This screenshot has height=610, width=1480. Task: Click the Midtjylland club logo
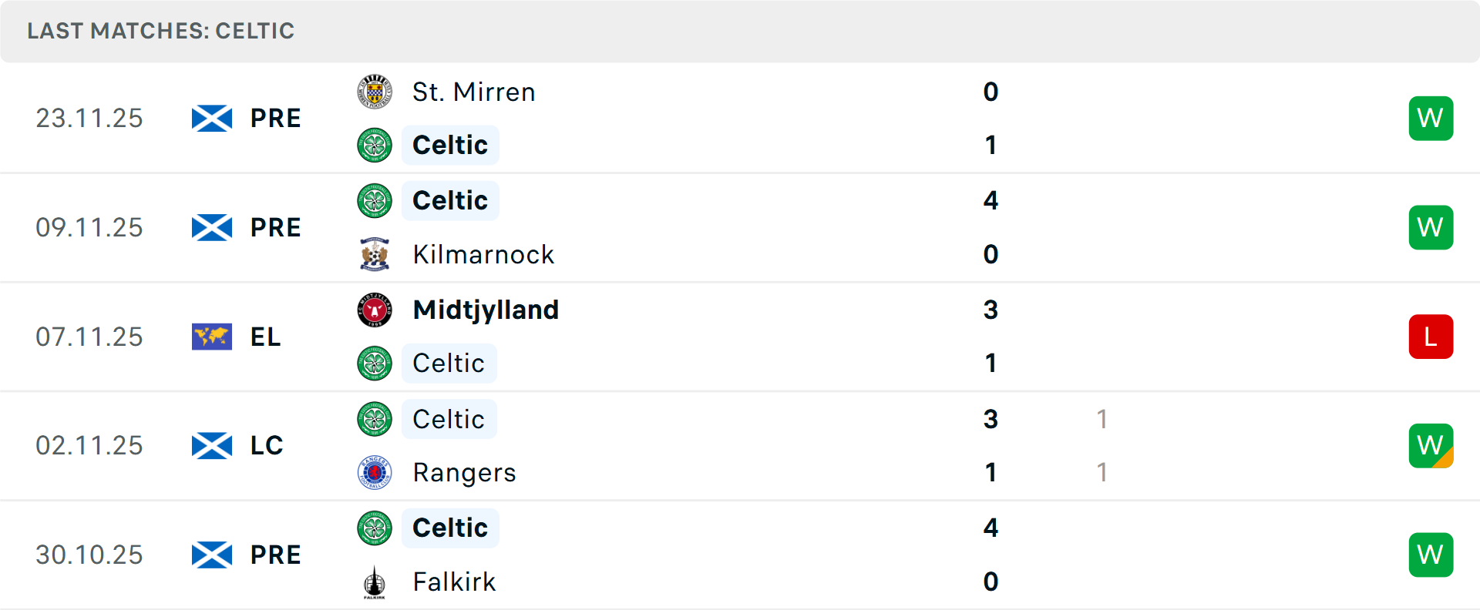pyautogui.click(x=375, y=310)
